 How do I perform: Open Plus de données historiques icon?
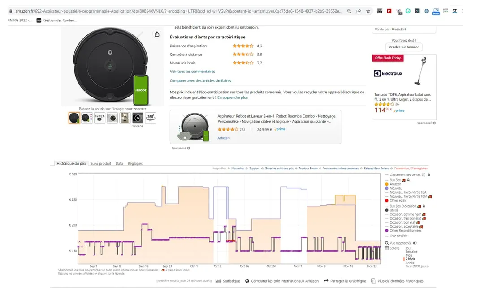coord(373,281)
